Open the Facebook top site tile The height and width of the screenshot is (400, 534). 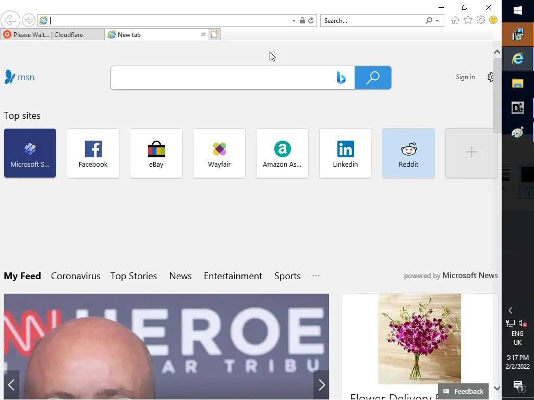93,153
